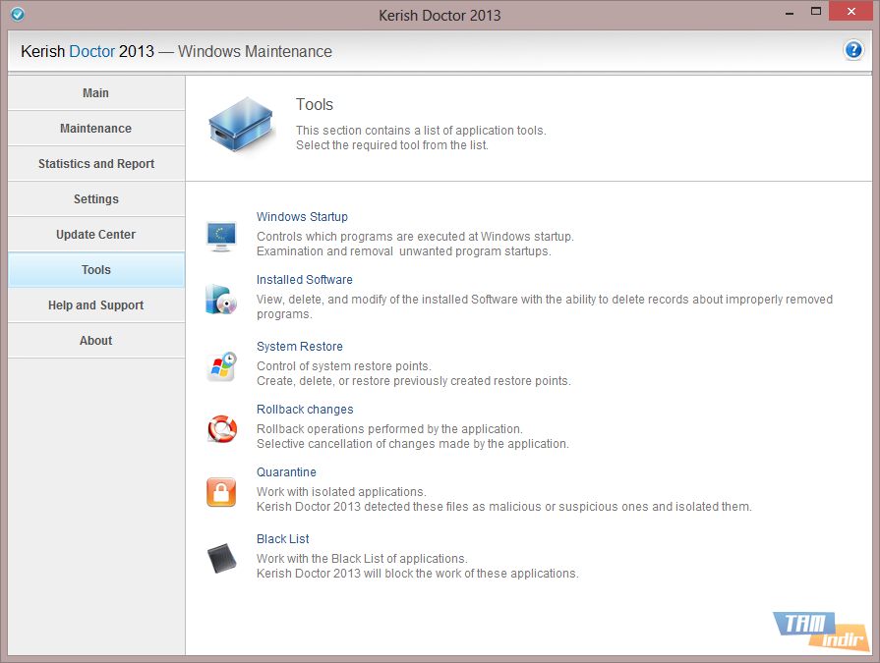Click the System Restore icon
Viewport: 880px width, 663px height.
(221, 365)
